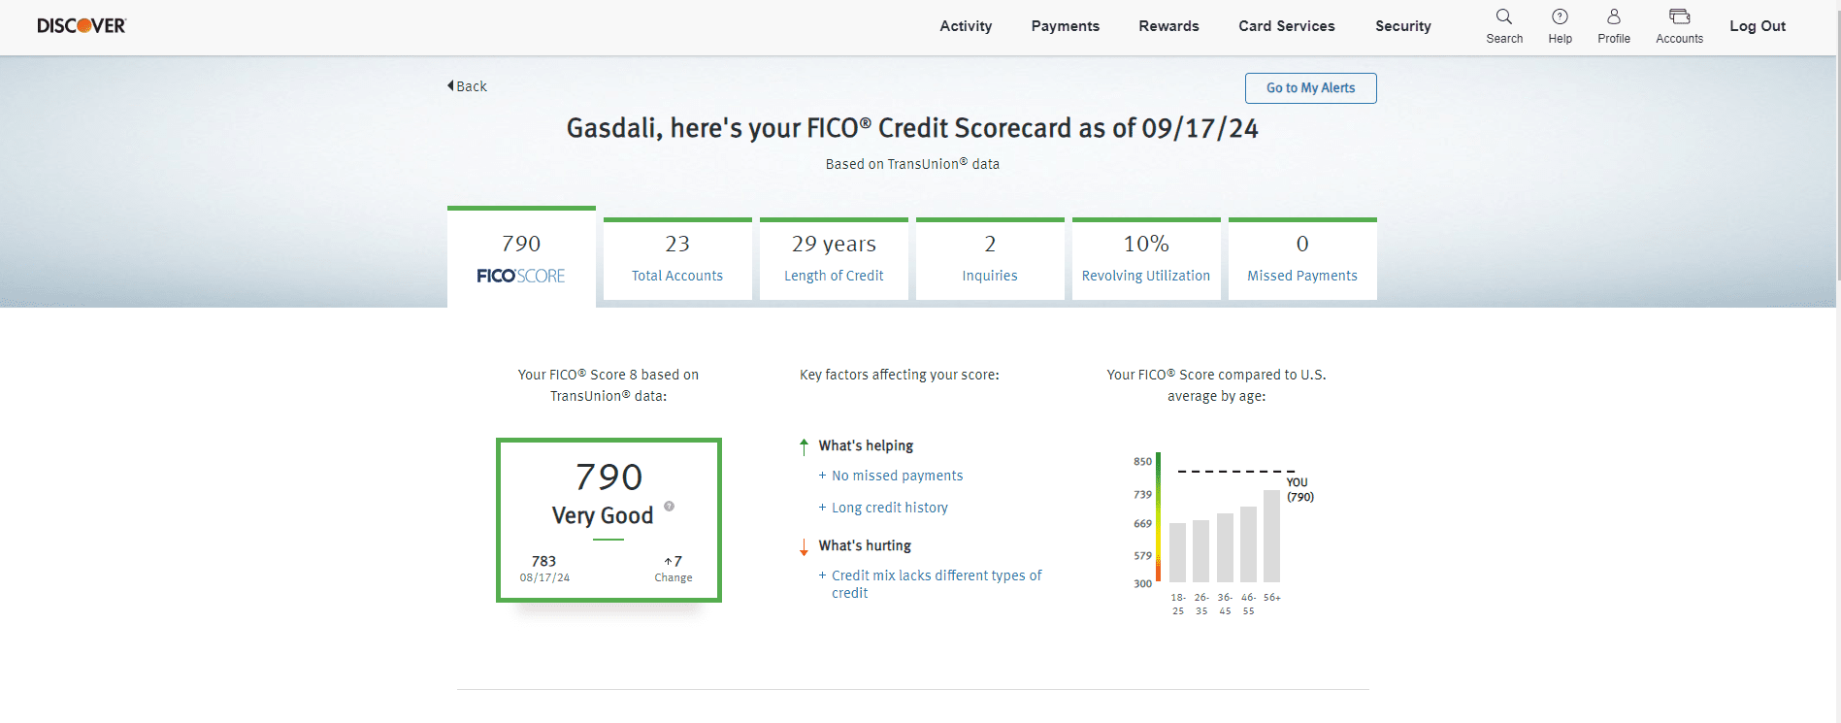1841x723 pixels.
Task: Open the Search icon in header
Action: [1503, 17]
